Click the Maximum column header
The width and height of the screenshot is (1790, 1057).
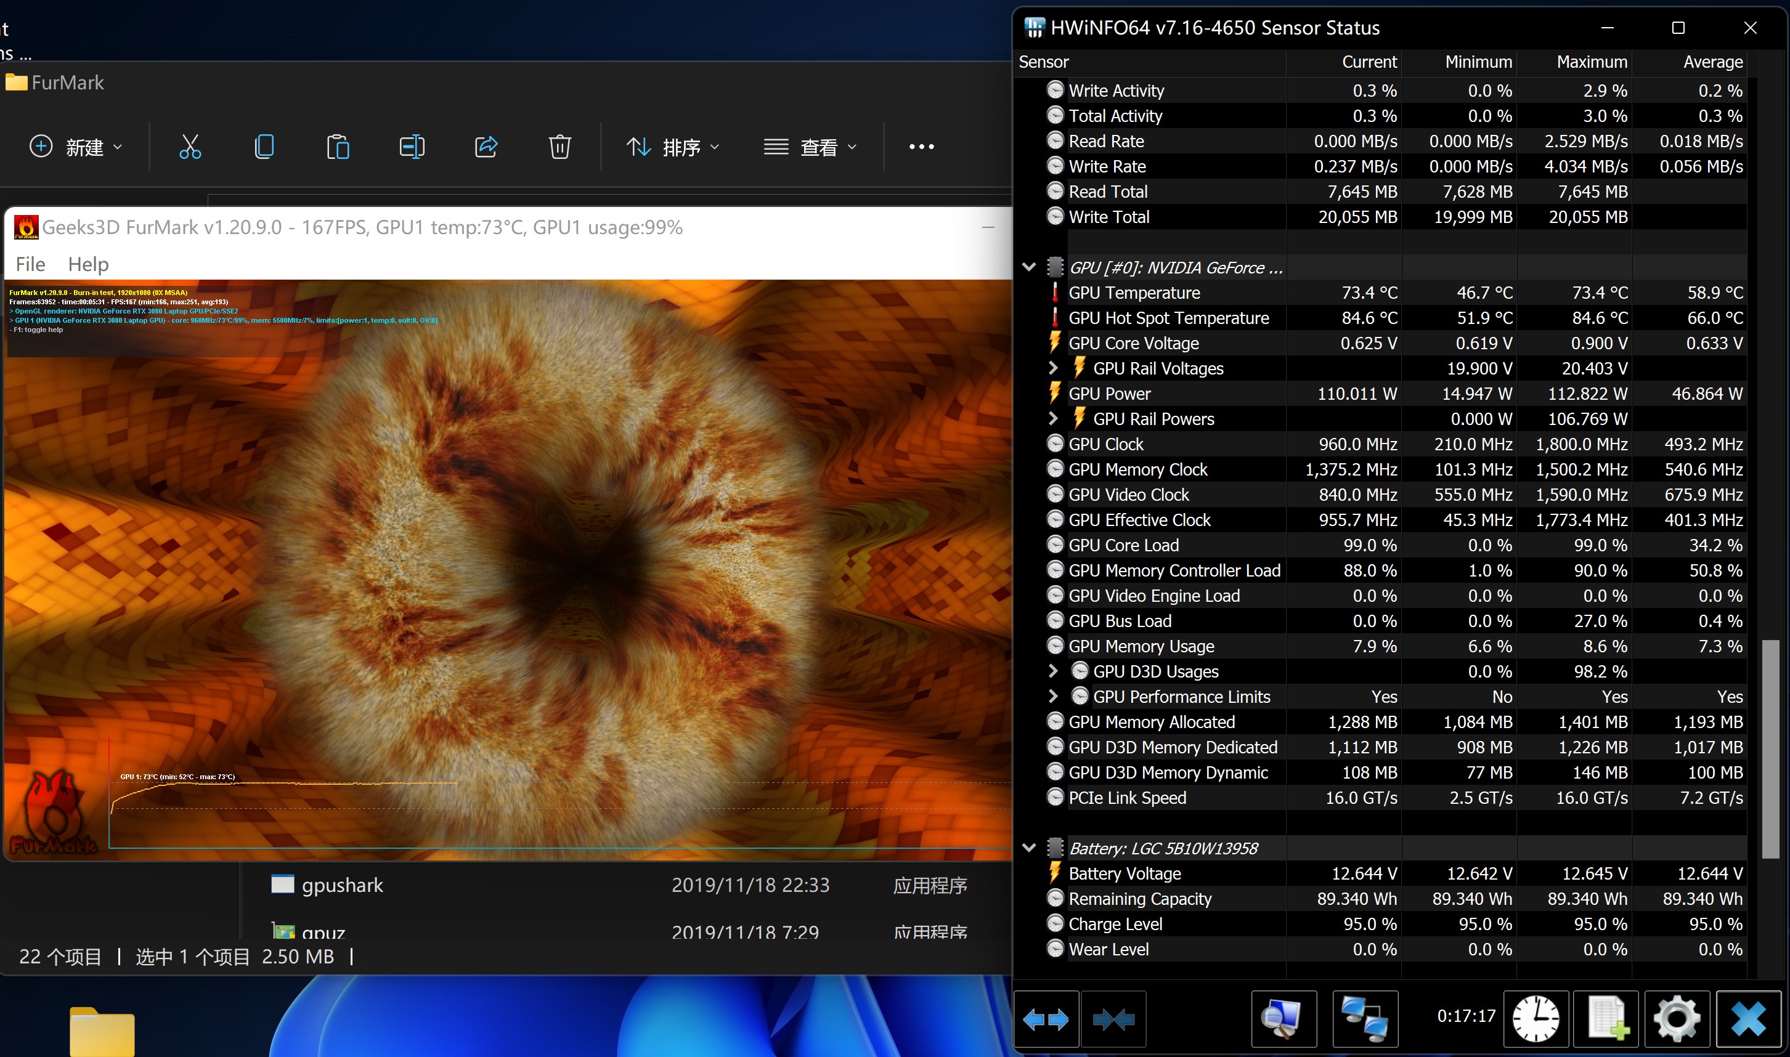coord(1574,62)
